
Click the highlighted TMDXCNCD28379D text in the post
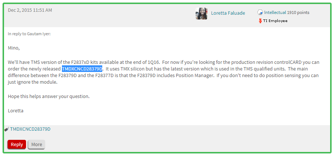click(x=82, y=69)
